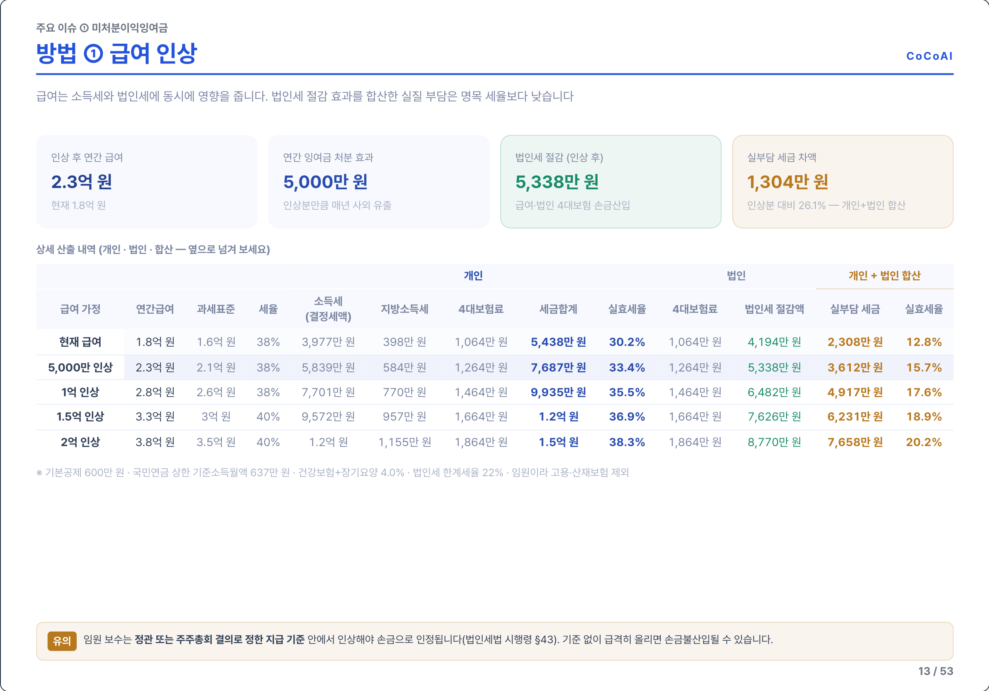Click the '5,438만 원' tax total cell
The width and height of the screenshot is (989, 691).
coord(558,342)
